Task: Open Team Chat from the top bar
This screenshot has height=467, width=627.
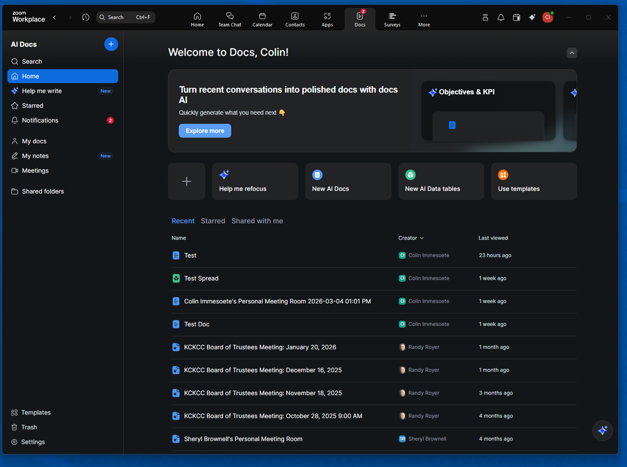Action: 230,19
